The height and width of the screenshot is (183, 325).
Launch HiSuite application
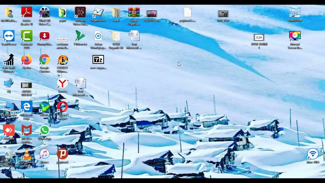coord(44,107)
